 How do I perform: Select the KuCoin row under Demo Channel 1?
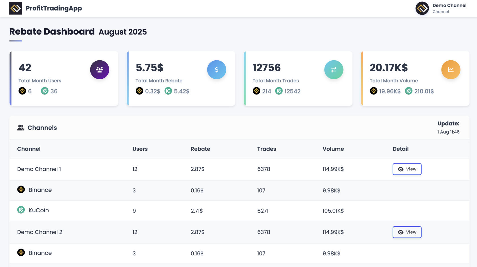click(39, 210)
